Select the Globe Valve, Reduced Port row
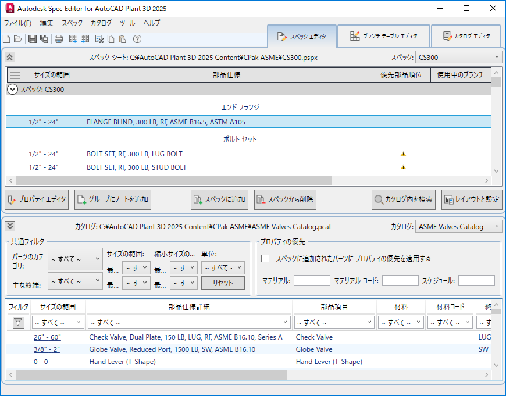The image size is (506, 396). (x=248, y=349)
